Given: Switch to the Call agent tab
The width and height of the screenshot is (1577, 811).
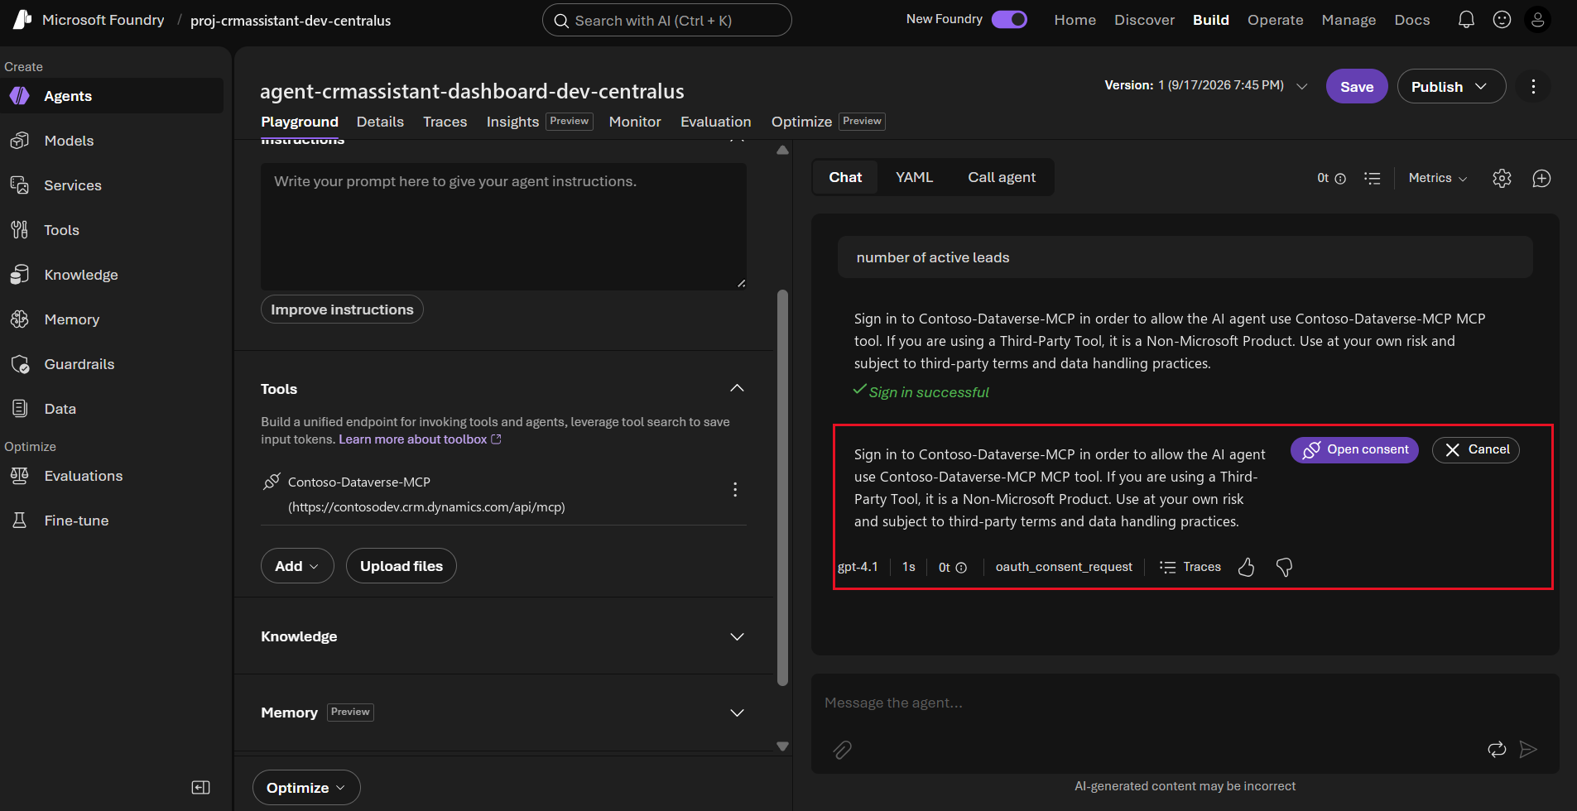Looking at the screenshot, I should [x=1002, y=177].
